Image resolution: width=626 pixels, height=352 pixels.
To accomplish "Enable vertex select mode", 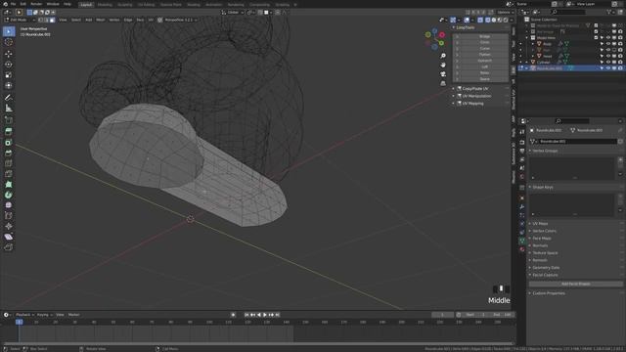I will click(40, 20).
